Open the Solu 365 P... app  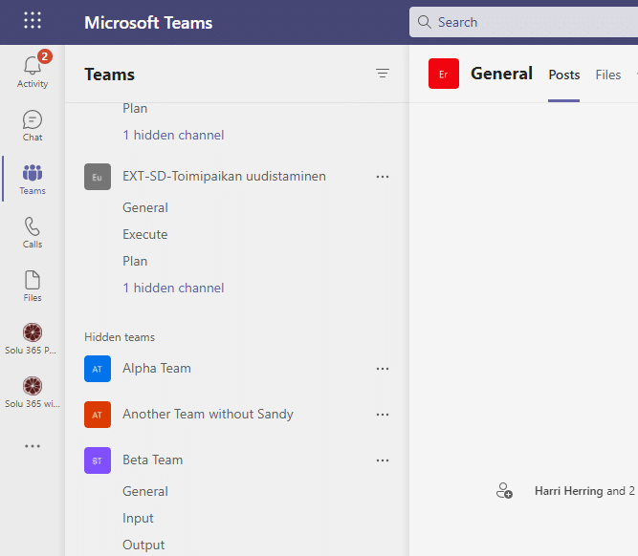pyautogui.click(x=33, y=339)
